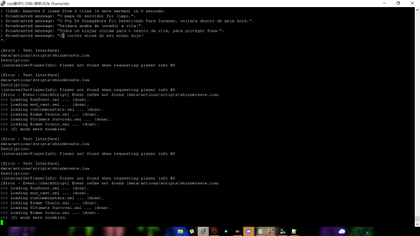Open File Explorer from the taskbar
The height and width of the screenshot is (236, 420).
click(x=180, y=231)
